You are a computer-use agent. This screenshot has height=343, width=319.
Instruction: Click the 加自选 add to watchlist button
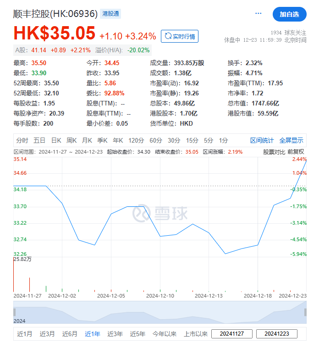coord(290,14)
